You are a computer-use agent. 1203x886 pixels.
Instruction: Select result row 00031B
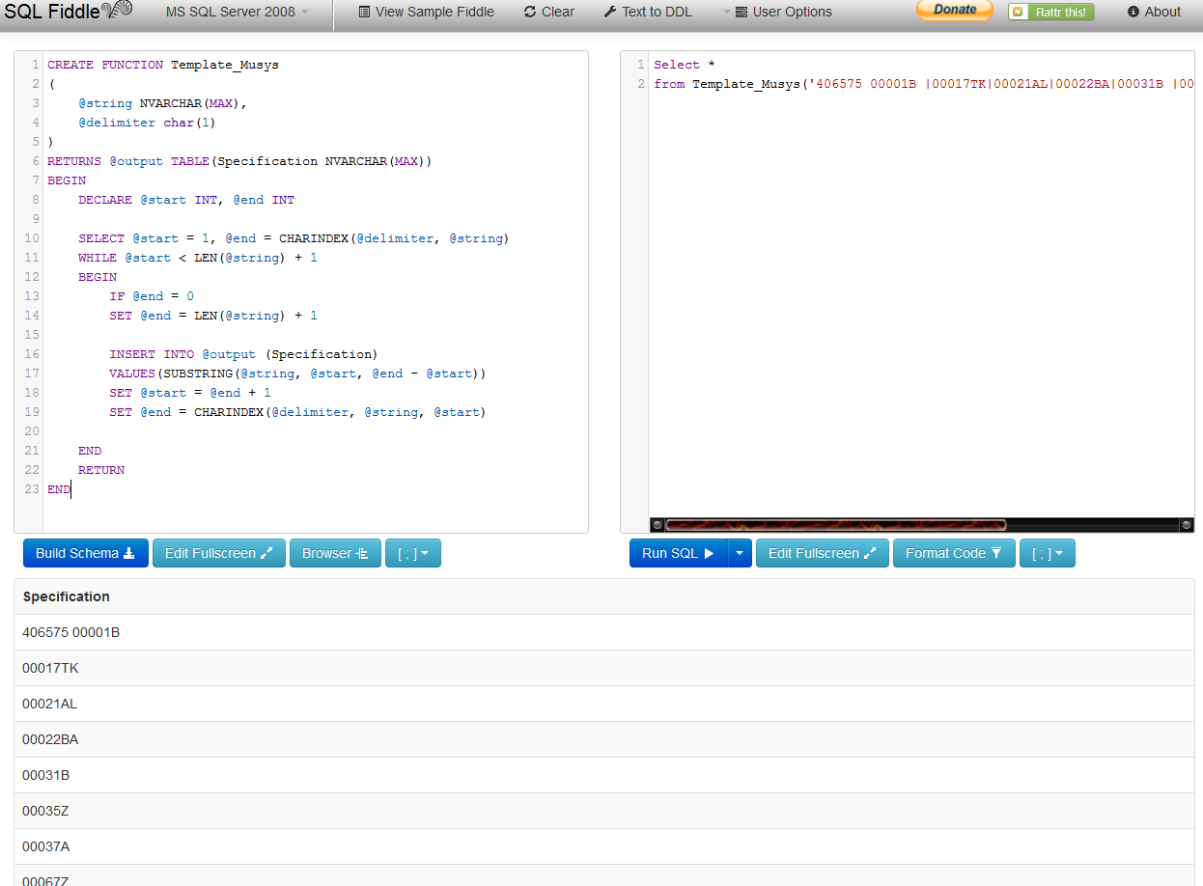click(604, 775)
